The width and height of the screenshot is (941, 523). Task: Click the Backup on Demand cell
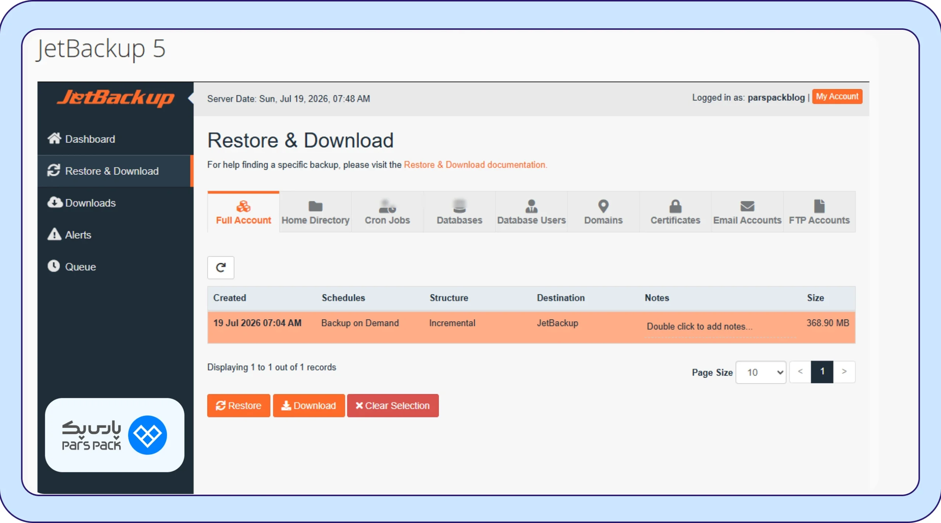pos(360,323)
